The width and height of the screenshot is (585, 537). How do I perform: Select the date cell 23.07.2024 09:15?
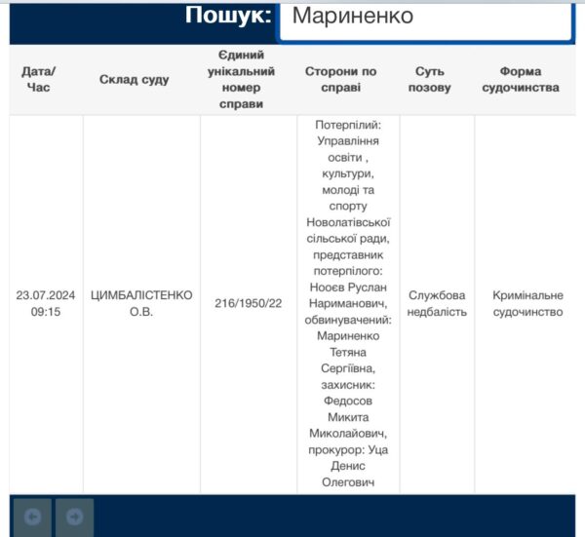coord(46,304)
